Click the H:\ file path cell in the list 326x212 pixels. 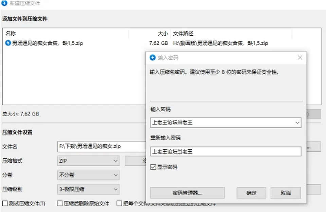click(x=221, y=43)
